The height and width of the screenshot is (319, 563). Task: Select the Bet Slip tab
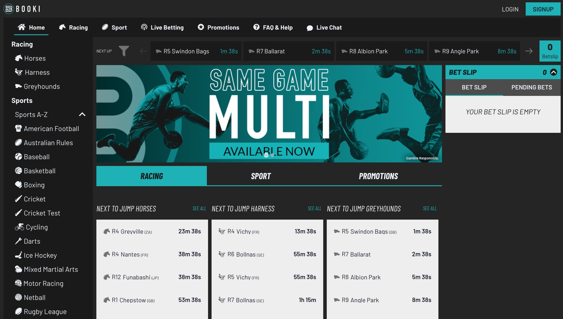(474, 87)
